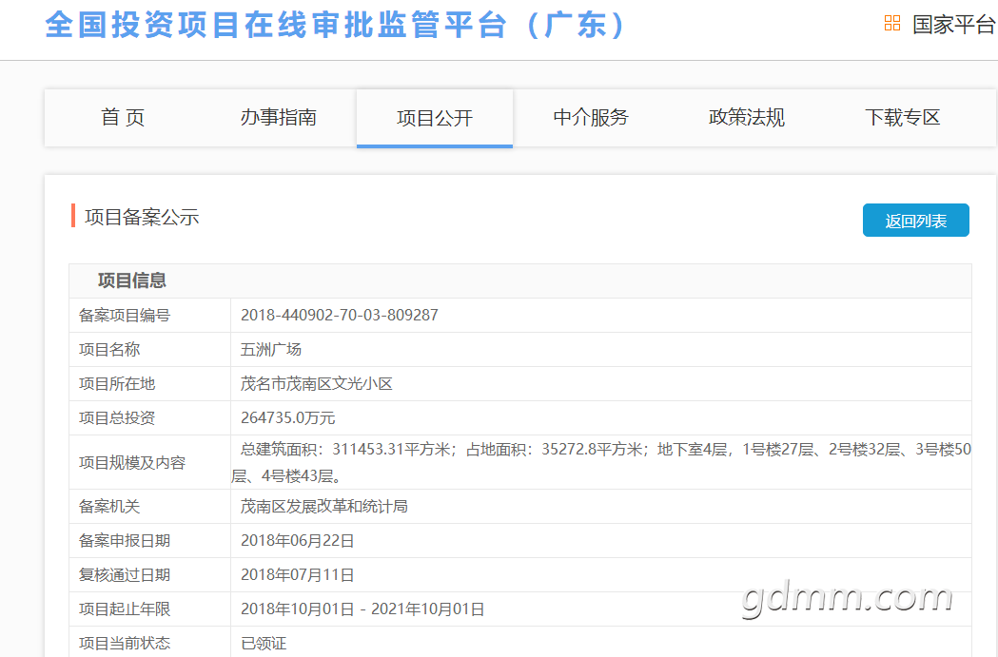998x657 pixels.
Task: Click the project name value 五洲广场
Action: pos(270,349)
